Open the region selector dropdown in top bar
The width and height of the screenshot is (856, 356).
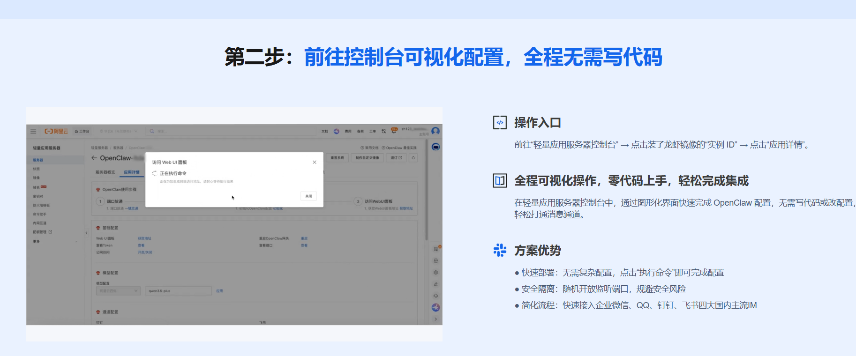119,131
